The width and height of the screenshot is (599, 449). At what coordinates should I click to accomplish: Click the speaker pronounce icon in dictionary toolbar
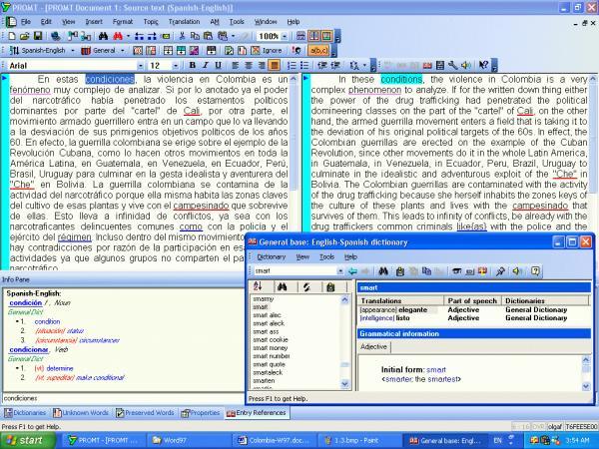pyautogui.click(x=517, y=271)
